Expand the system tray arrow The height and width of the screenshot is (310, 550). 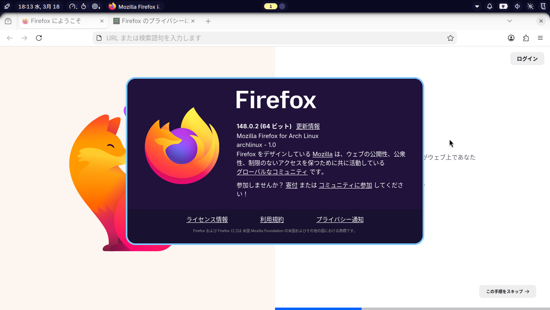(x=477, y=6)
